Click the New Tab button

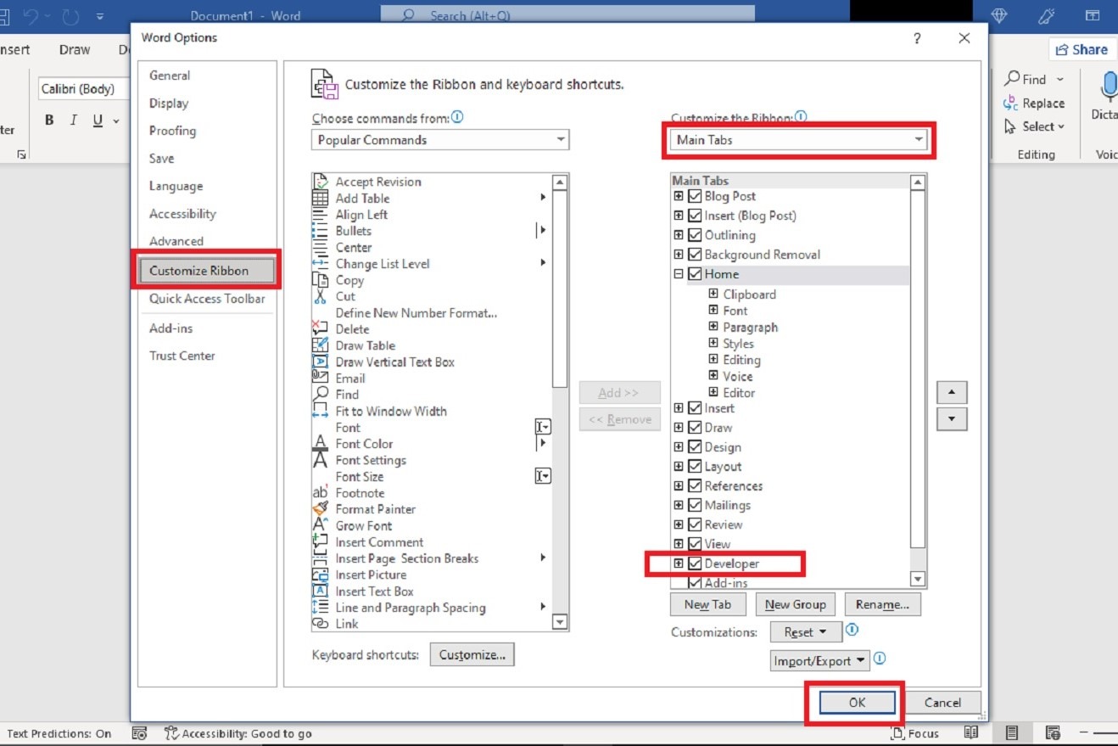click(707, 604)
